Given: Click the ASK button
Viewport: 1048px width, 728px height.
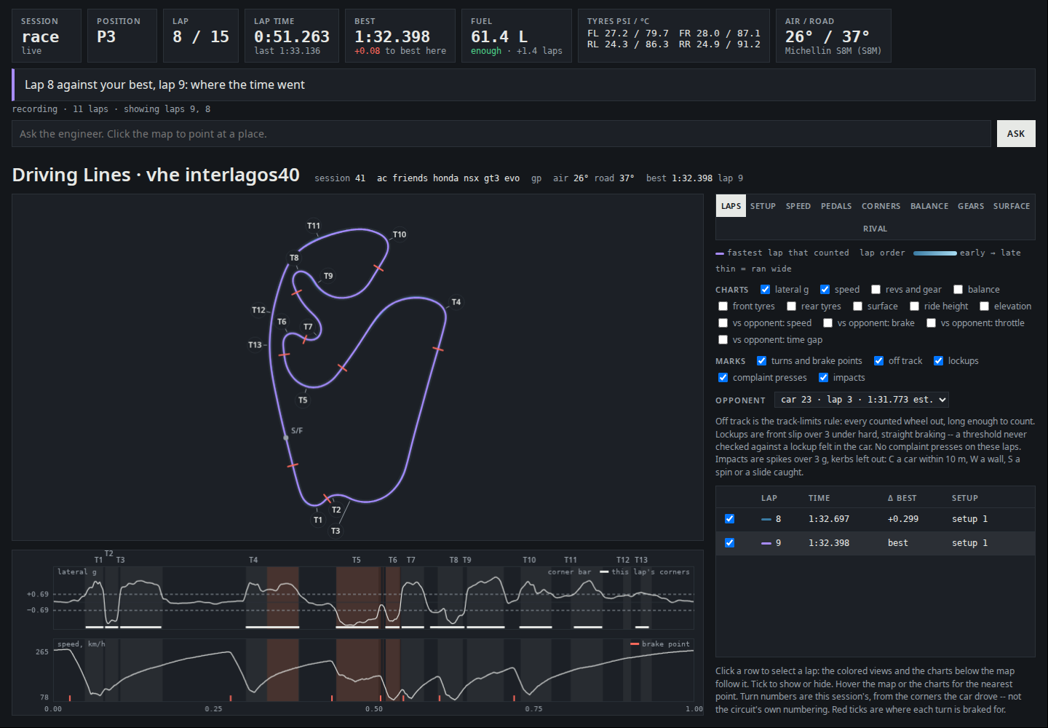Looking at the screenshot, I should 1016,134.
